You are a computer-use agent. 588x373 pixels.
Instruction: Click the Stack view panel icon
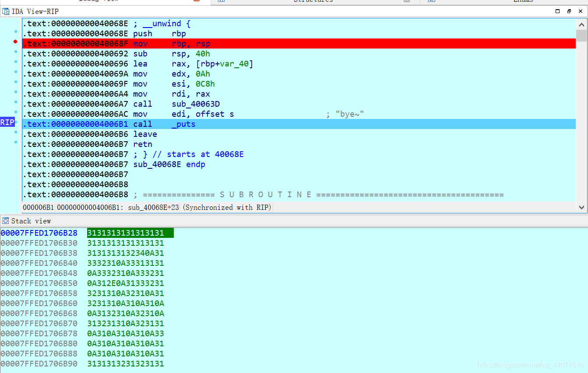pos(5,221)
